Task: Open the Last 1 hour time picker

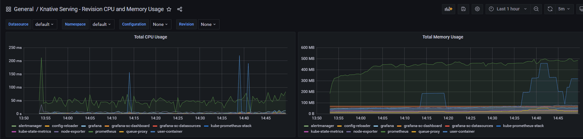Action: [x=508, y=9]
